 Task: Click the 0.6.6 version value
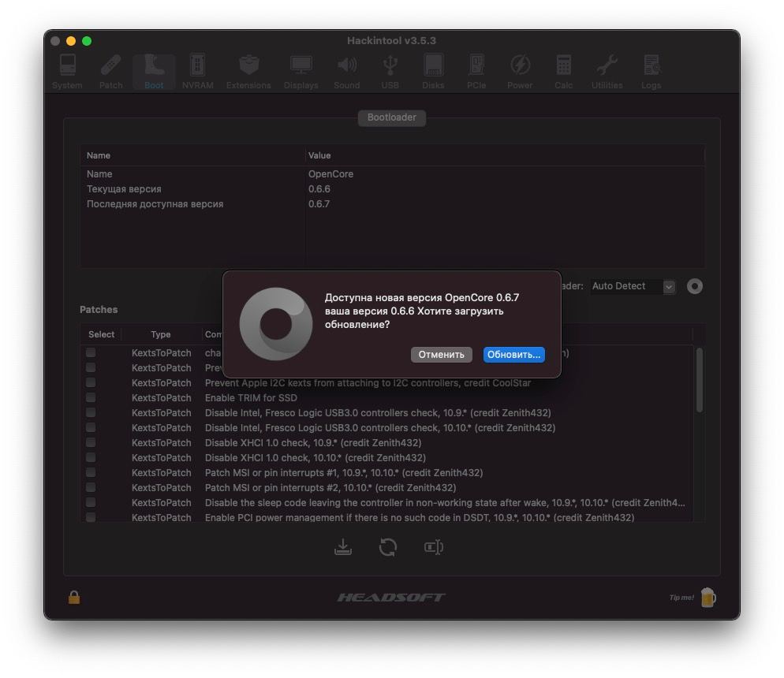(x=319, y=189)
